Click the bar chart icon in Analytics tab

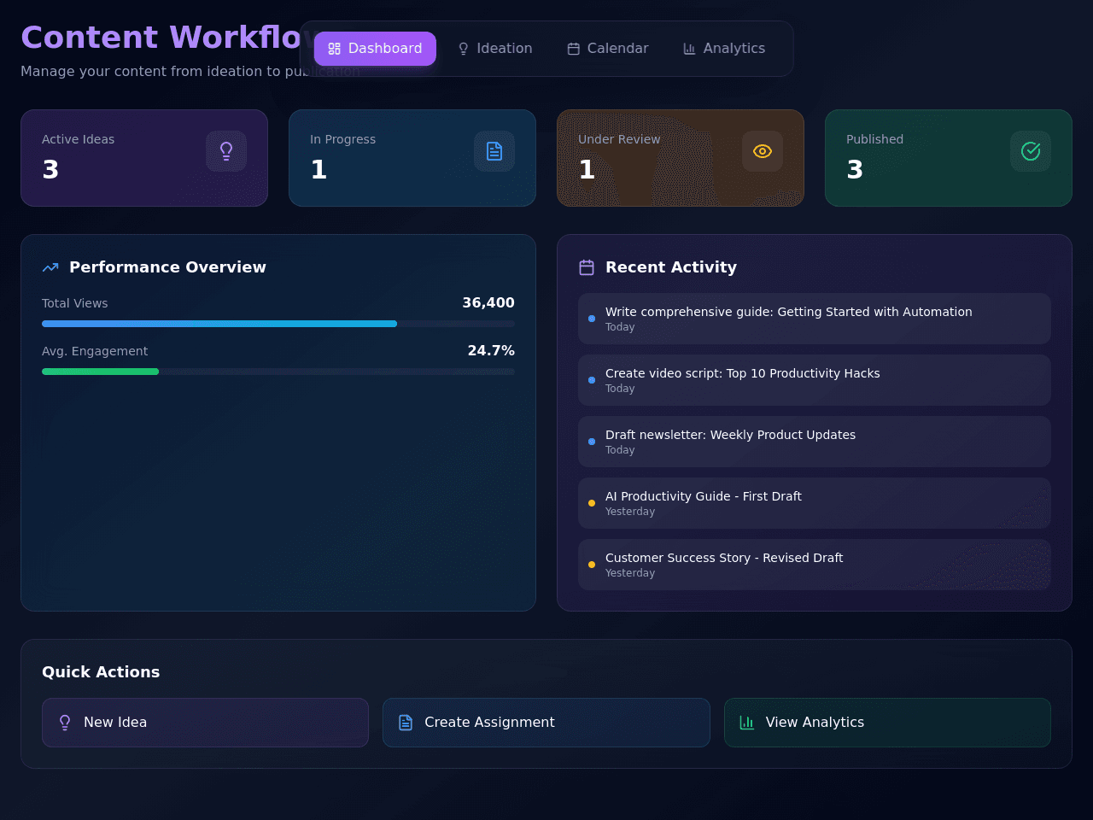[690, 49]
